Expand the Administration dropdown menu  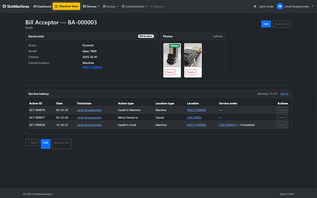click(x=135, y=6)
